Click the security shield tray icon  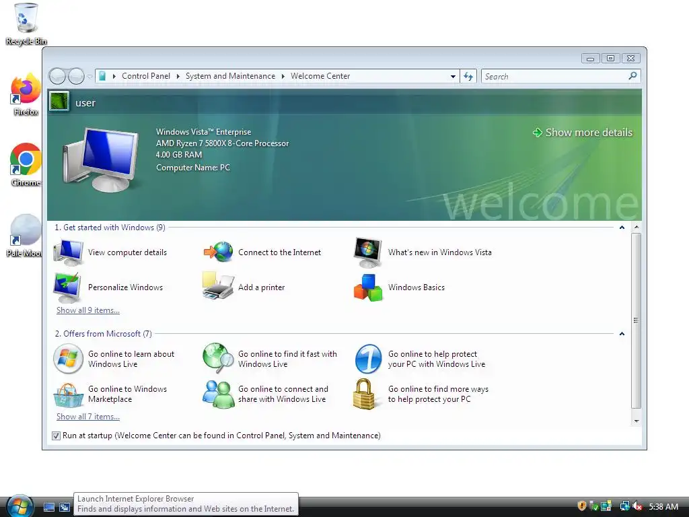pos(582,506)
